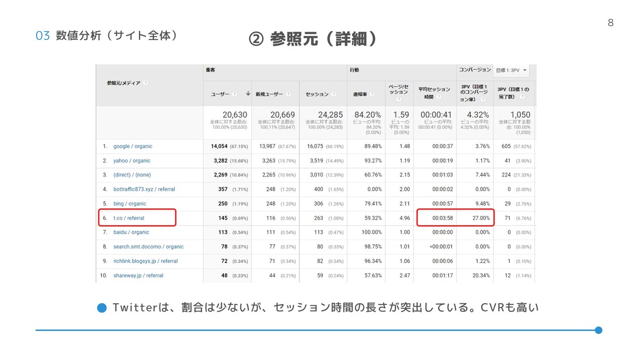Click the Twitter summary note at bottom
Image resolution: width=632 pixels, height=355 pixels.
(x=325, y=308)
